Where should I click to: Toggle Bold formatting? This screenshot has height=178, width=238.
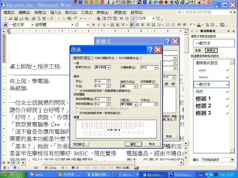(94, 25)
